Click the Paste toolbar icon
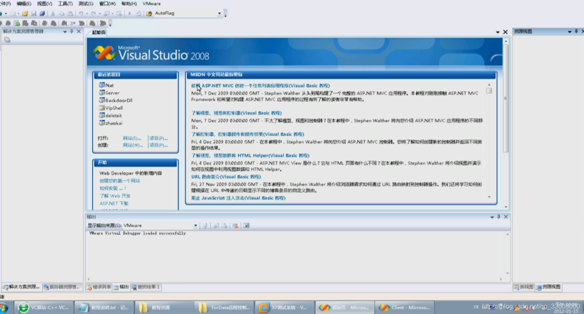The image size is (584, 314). 70,13
